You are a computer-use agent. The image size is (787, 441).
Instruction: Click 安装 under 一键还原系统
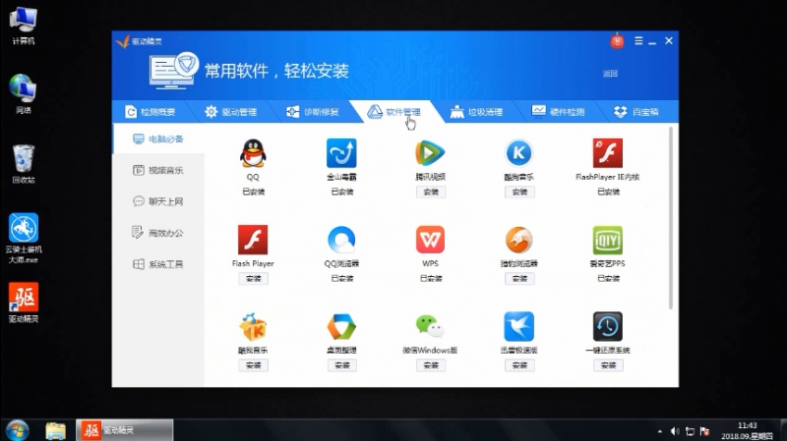[608, 365]
